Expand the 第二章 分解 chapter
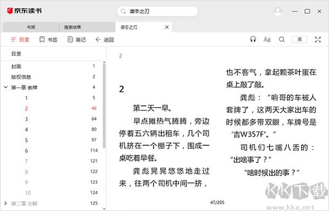The height and width of the screenshot is (211, 329). (5, 203)
